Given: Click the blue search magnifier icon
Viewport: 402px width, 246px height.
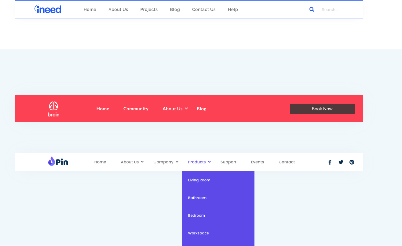Looking at the screenshot, I should [x=312, y=9].
